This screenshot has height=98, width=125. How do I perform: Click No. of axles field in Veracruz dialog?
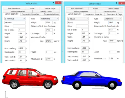pos(22,30)
